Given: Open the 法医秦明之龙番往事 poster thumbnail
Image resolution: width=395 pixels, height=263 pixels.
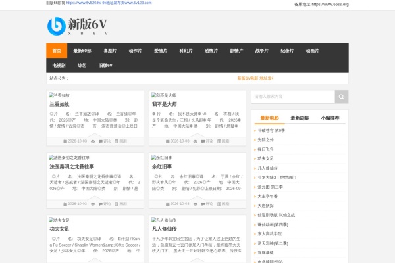Looking at the screenshot, I should (69, 158).
